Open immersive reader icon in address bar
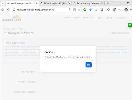Image resolution: width=132 pixels, height=100 pixels. click(x=74, y=10)
